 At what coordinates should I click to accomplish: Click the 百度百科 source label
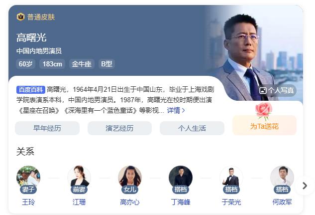(30, 90)
